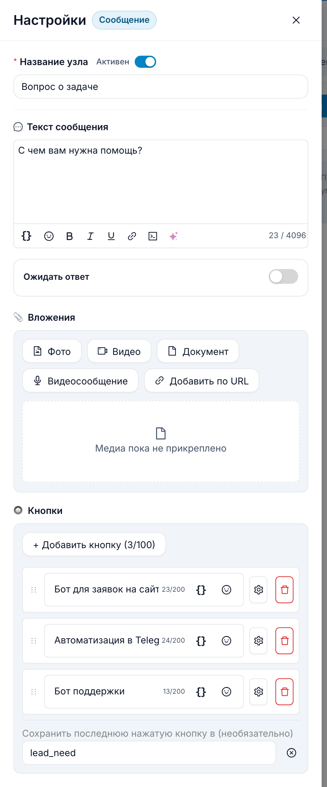327x787 pixels.
Task: Attach a Видео file
Action: pyautogui.click(x=119, y=351)
